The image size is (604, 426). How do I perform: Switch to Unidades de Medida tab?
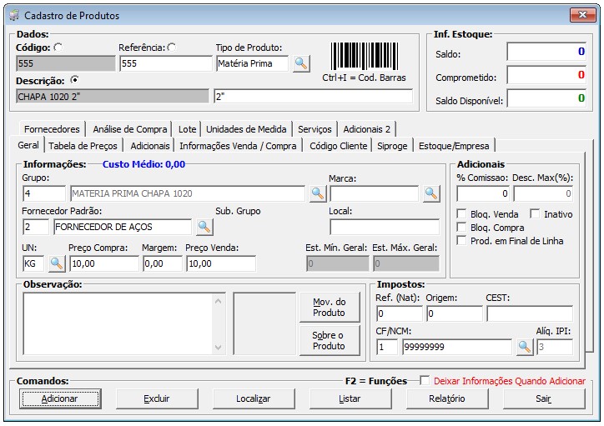(246, 129)
